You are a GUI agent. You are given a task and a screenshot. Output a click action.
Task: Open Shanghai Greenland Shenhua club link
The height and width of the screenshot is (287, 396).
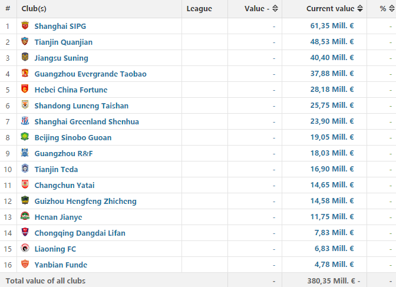click(87, 121)
